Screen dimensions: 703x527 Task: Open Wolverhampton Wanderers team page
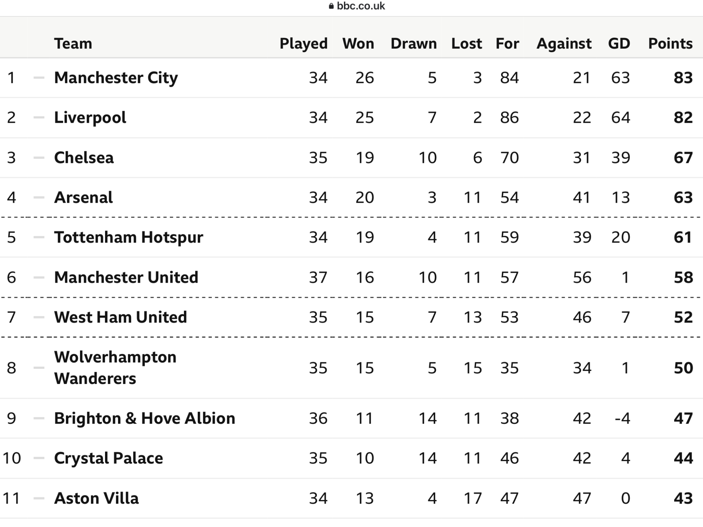pyautogui.click(x=115, y=367)
